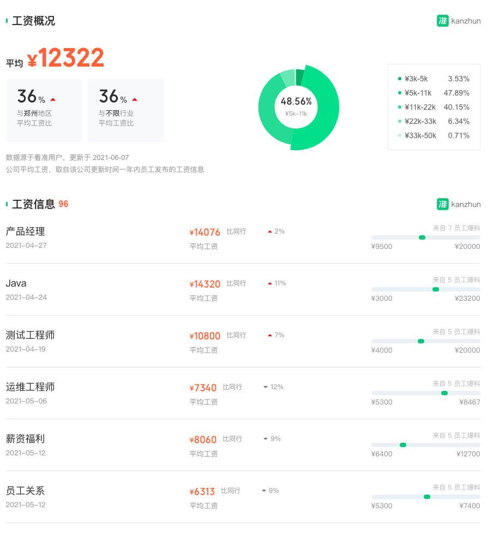Open the 员工关系 salary entry
493x535 pixels.
(x=243, y=497)
